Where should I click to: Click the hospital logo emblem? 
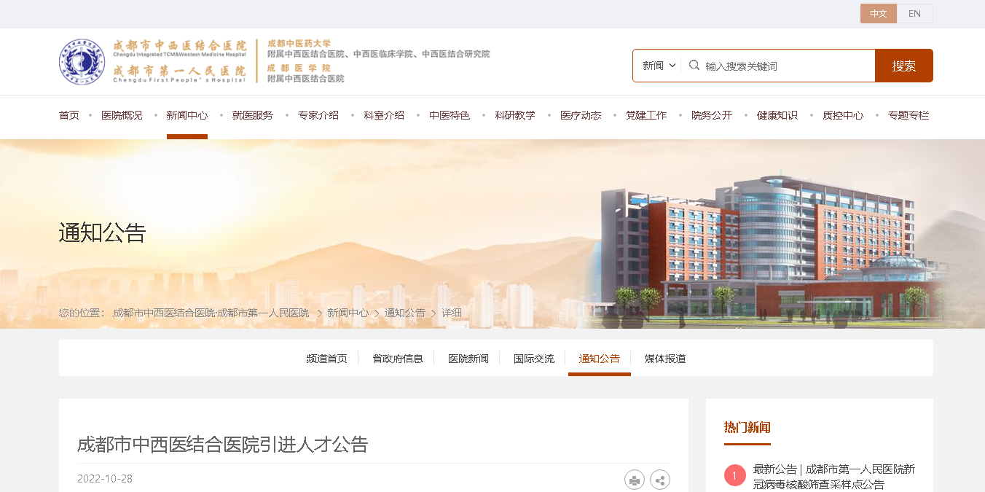point(82,62)
